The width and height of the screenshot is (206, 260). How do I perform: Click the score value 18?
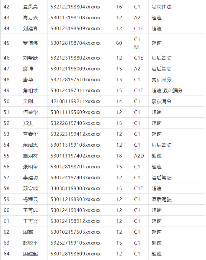click(x=119, y=156)
